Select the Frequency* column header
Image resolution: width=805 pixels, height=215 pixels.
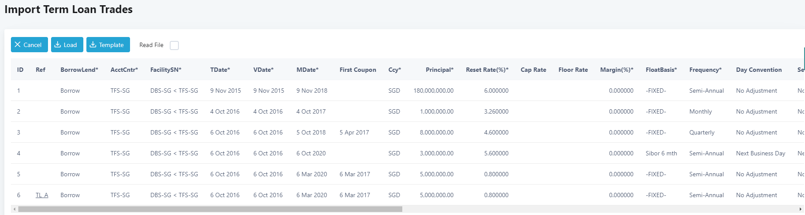point(705,70)
